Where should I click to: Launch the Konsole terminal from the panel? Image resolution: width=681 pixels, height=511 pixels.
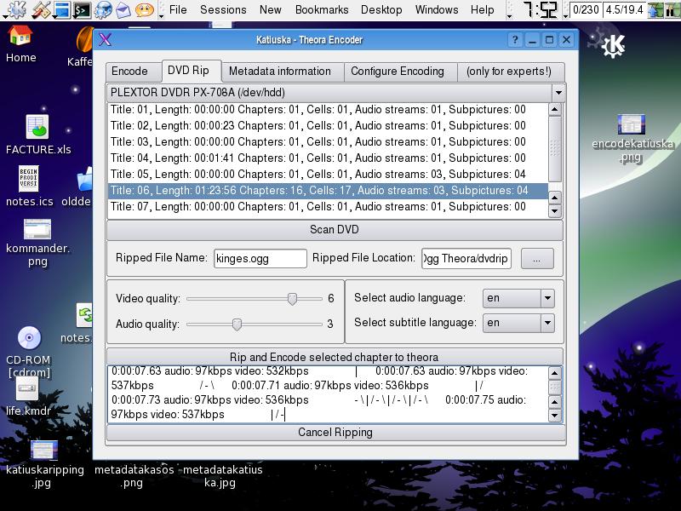click(82, 10)
